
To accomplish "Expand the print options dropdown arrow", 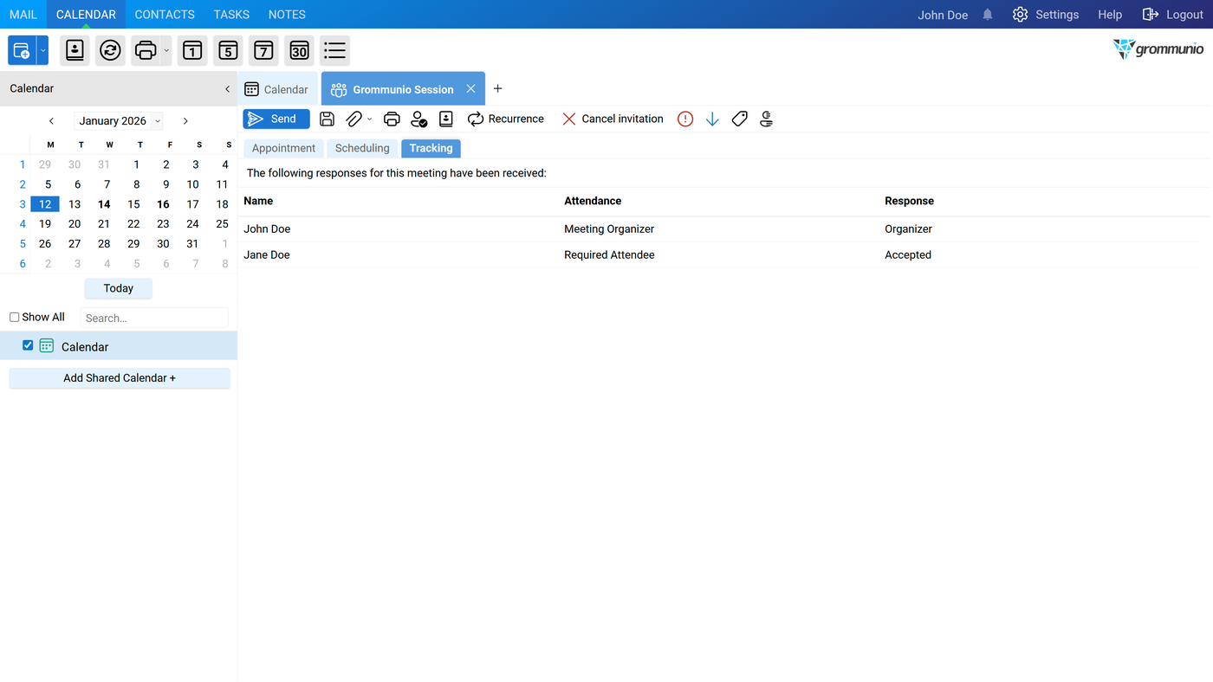I will coord(166,50).
